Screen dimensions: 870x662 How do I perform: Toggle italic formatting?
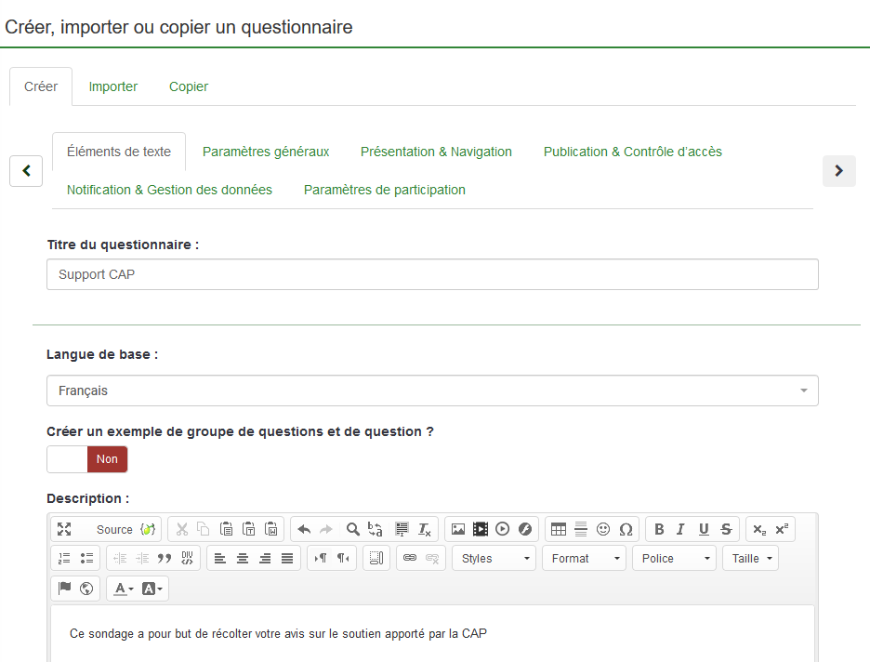point(680,529)
